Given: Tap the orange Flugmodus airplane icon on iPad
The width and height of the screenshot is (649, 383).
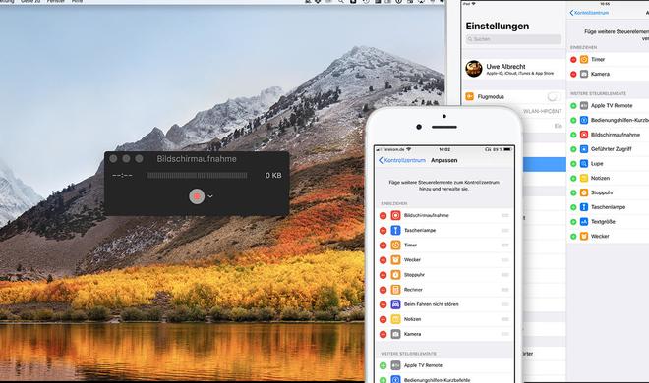Looking at the screenshot, I should point(469,96).
